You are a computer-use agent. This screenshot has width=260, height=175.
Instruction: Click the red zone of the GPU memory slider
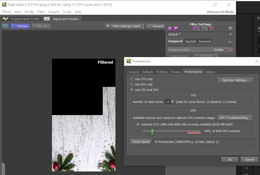(194, 133)
